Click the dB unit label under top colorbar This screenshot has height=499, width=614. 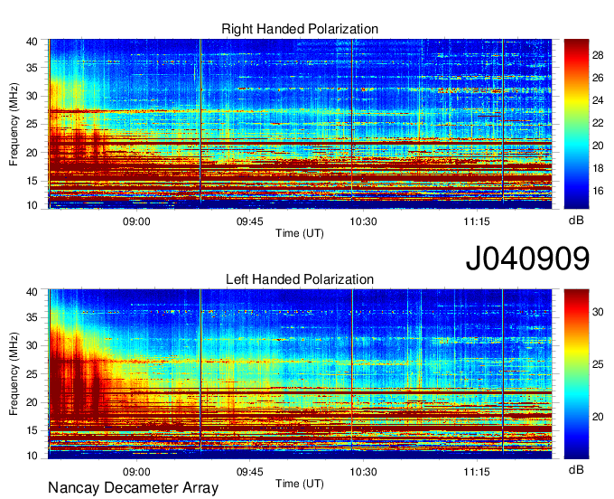click(x=576, y=221)
